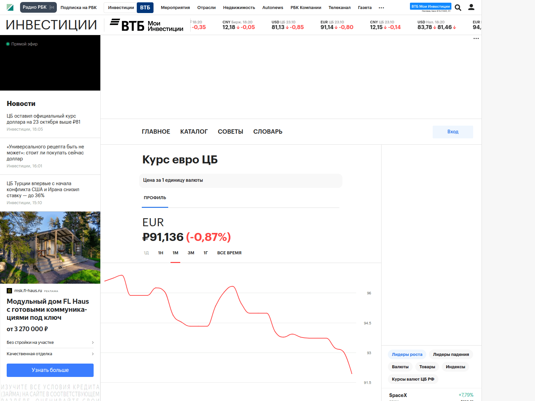The image size is (535, 401).
Task: Select the Лидеры роста filter chip
Action: click(407, 355)
